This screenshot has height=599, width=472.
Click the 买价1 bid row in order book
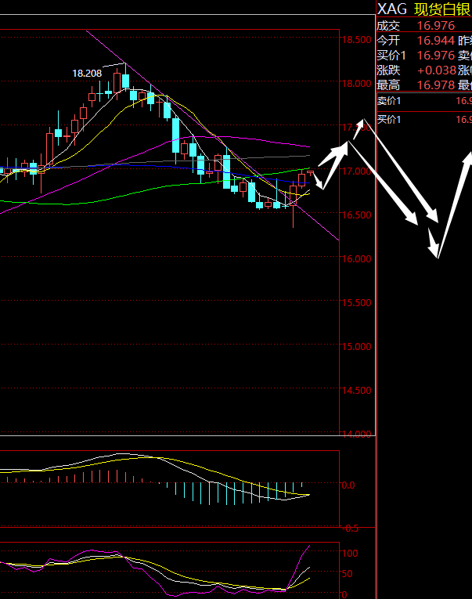(423, 120)
